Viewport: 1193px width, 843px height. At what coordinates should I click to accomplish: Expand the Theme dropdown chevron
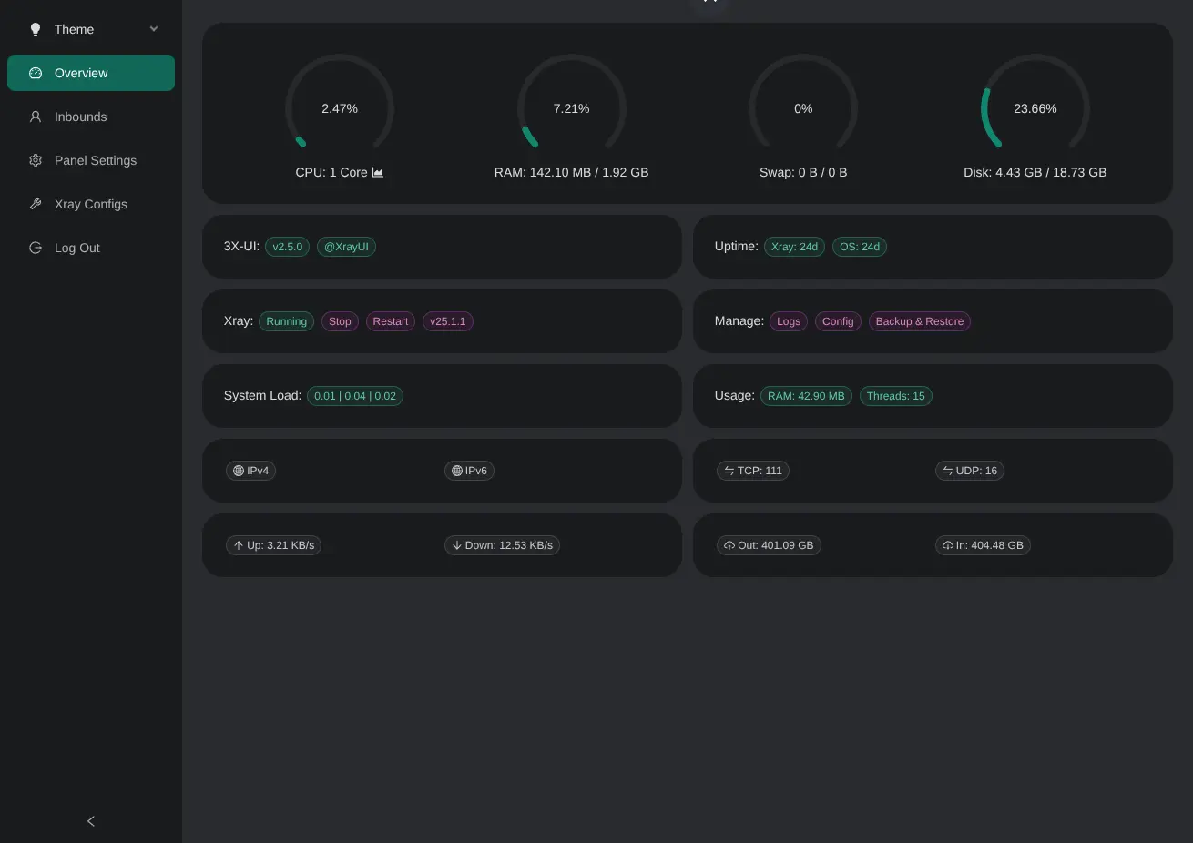[x=154, y=28]
